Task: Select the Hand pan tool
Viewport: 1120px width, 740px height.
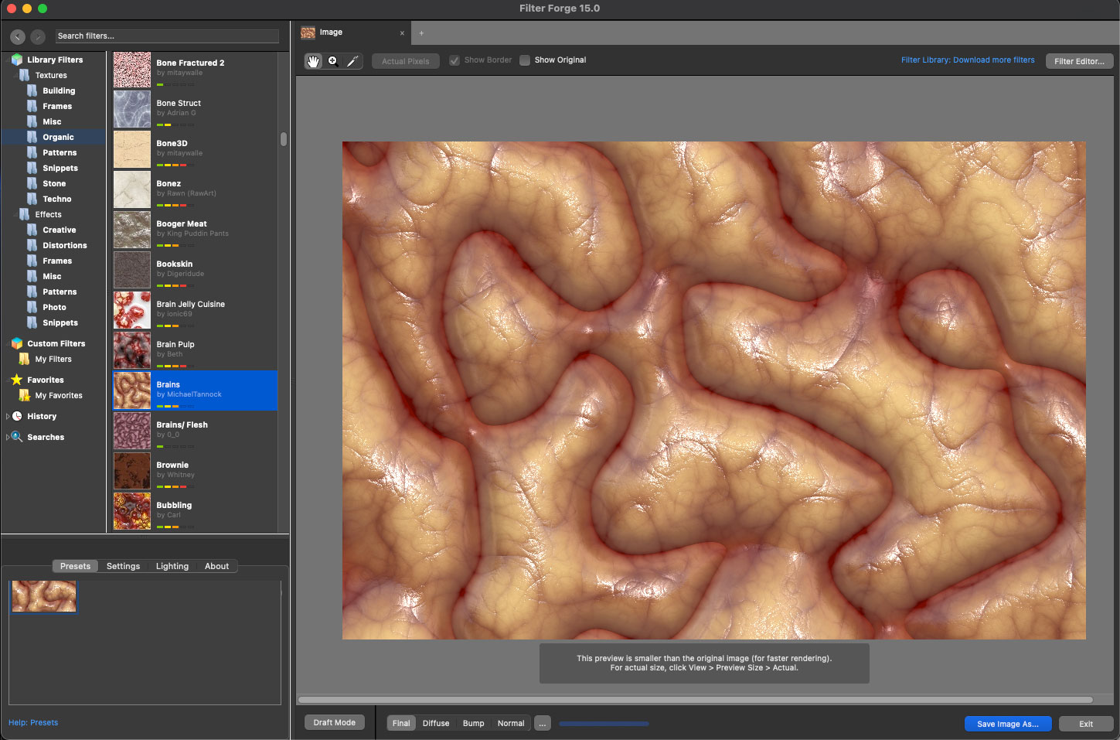Action: point(313,61)
